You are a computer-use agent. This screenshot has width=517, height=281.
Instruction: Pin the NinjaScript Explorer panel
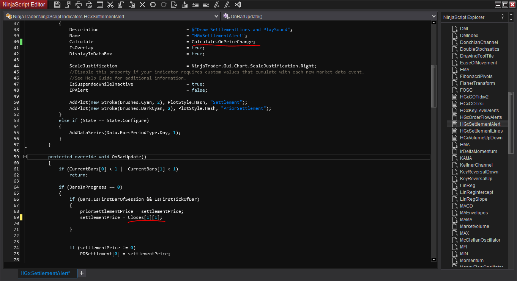[x=503, y=17]
